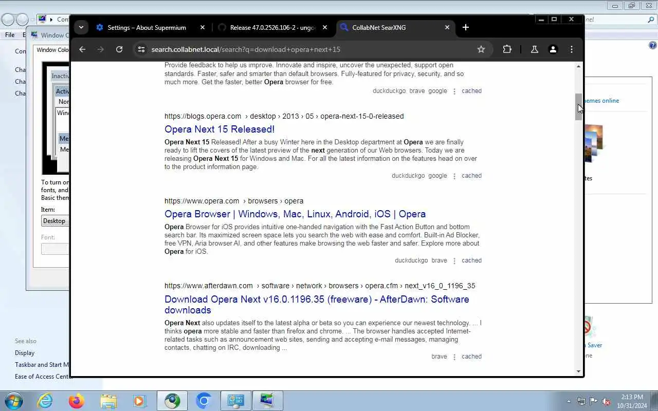Screen dimensions: 658x411
Task: Open 'Opera Browser | Windows, Mac, Linux' result
Action: (x=295, y=214)
